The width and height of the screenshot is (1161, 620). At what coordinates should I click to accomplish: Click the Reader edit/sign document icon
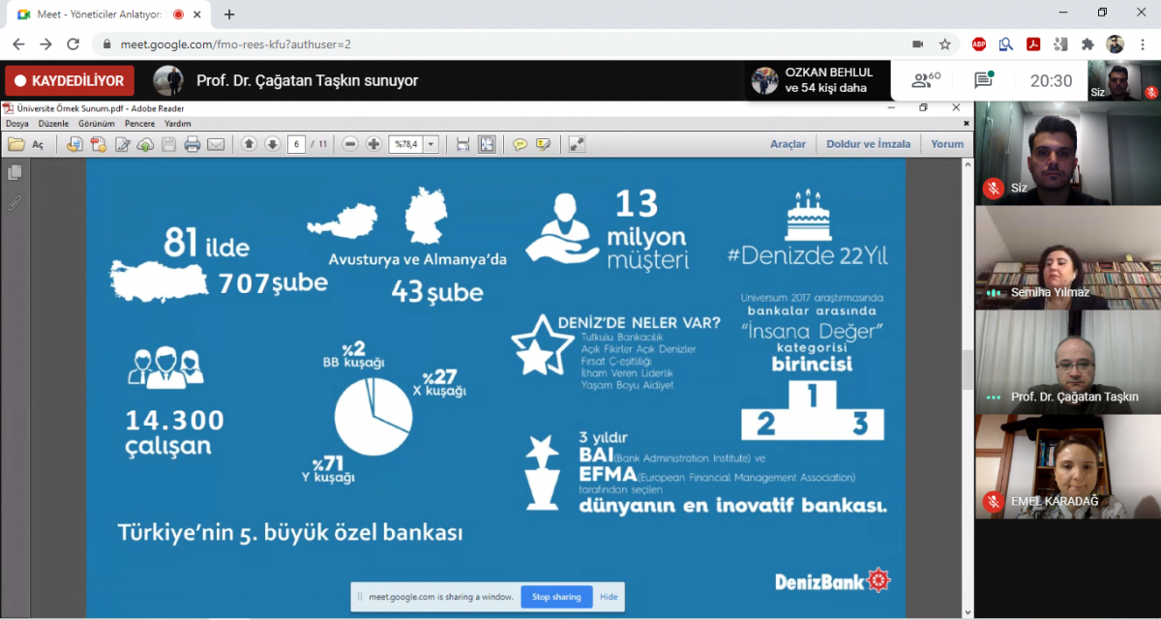click(122, 144)
